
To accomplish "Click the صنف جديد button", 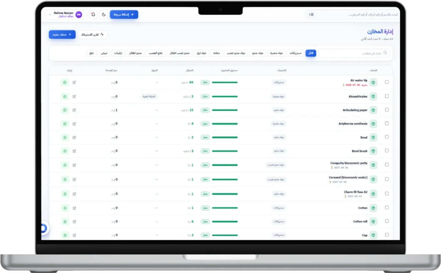I will coord(62,35).
